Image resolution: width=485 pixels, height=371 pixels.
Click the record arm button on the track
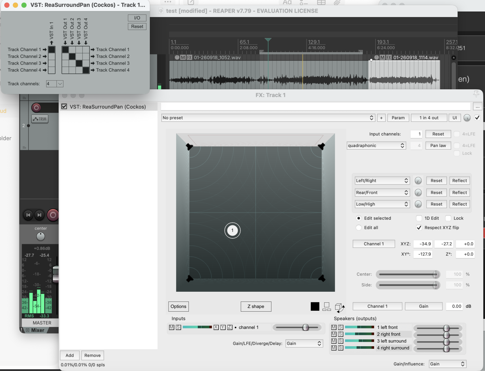click(36, 108)
